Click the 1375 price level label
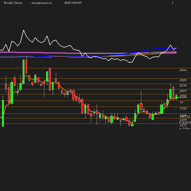191x191 pixels. tap(183, 125)
